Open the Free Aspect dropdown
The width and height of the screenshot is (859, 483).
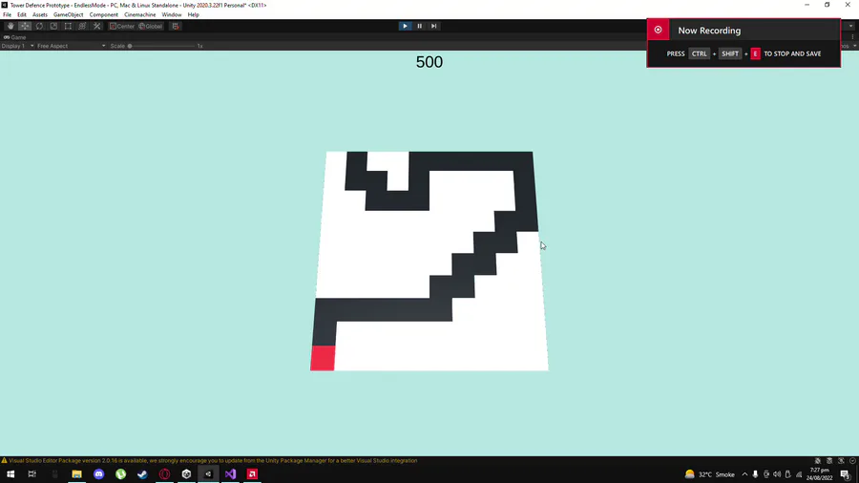72,46
